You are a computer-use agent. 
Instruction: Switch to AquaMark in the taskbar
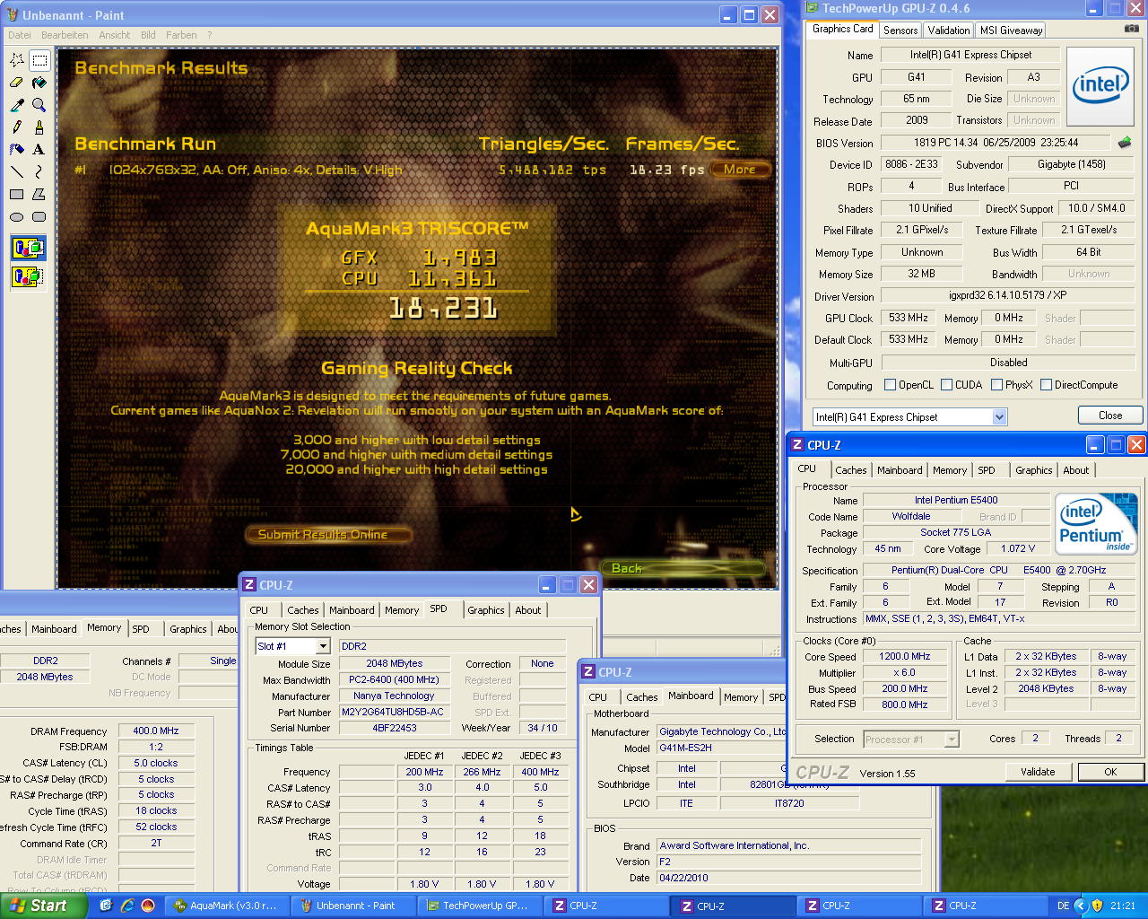[x=226, y=906]
